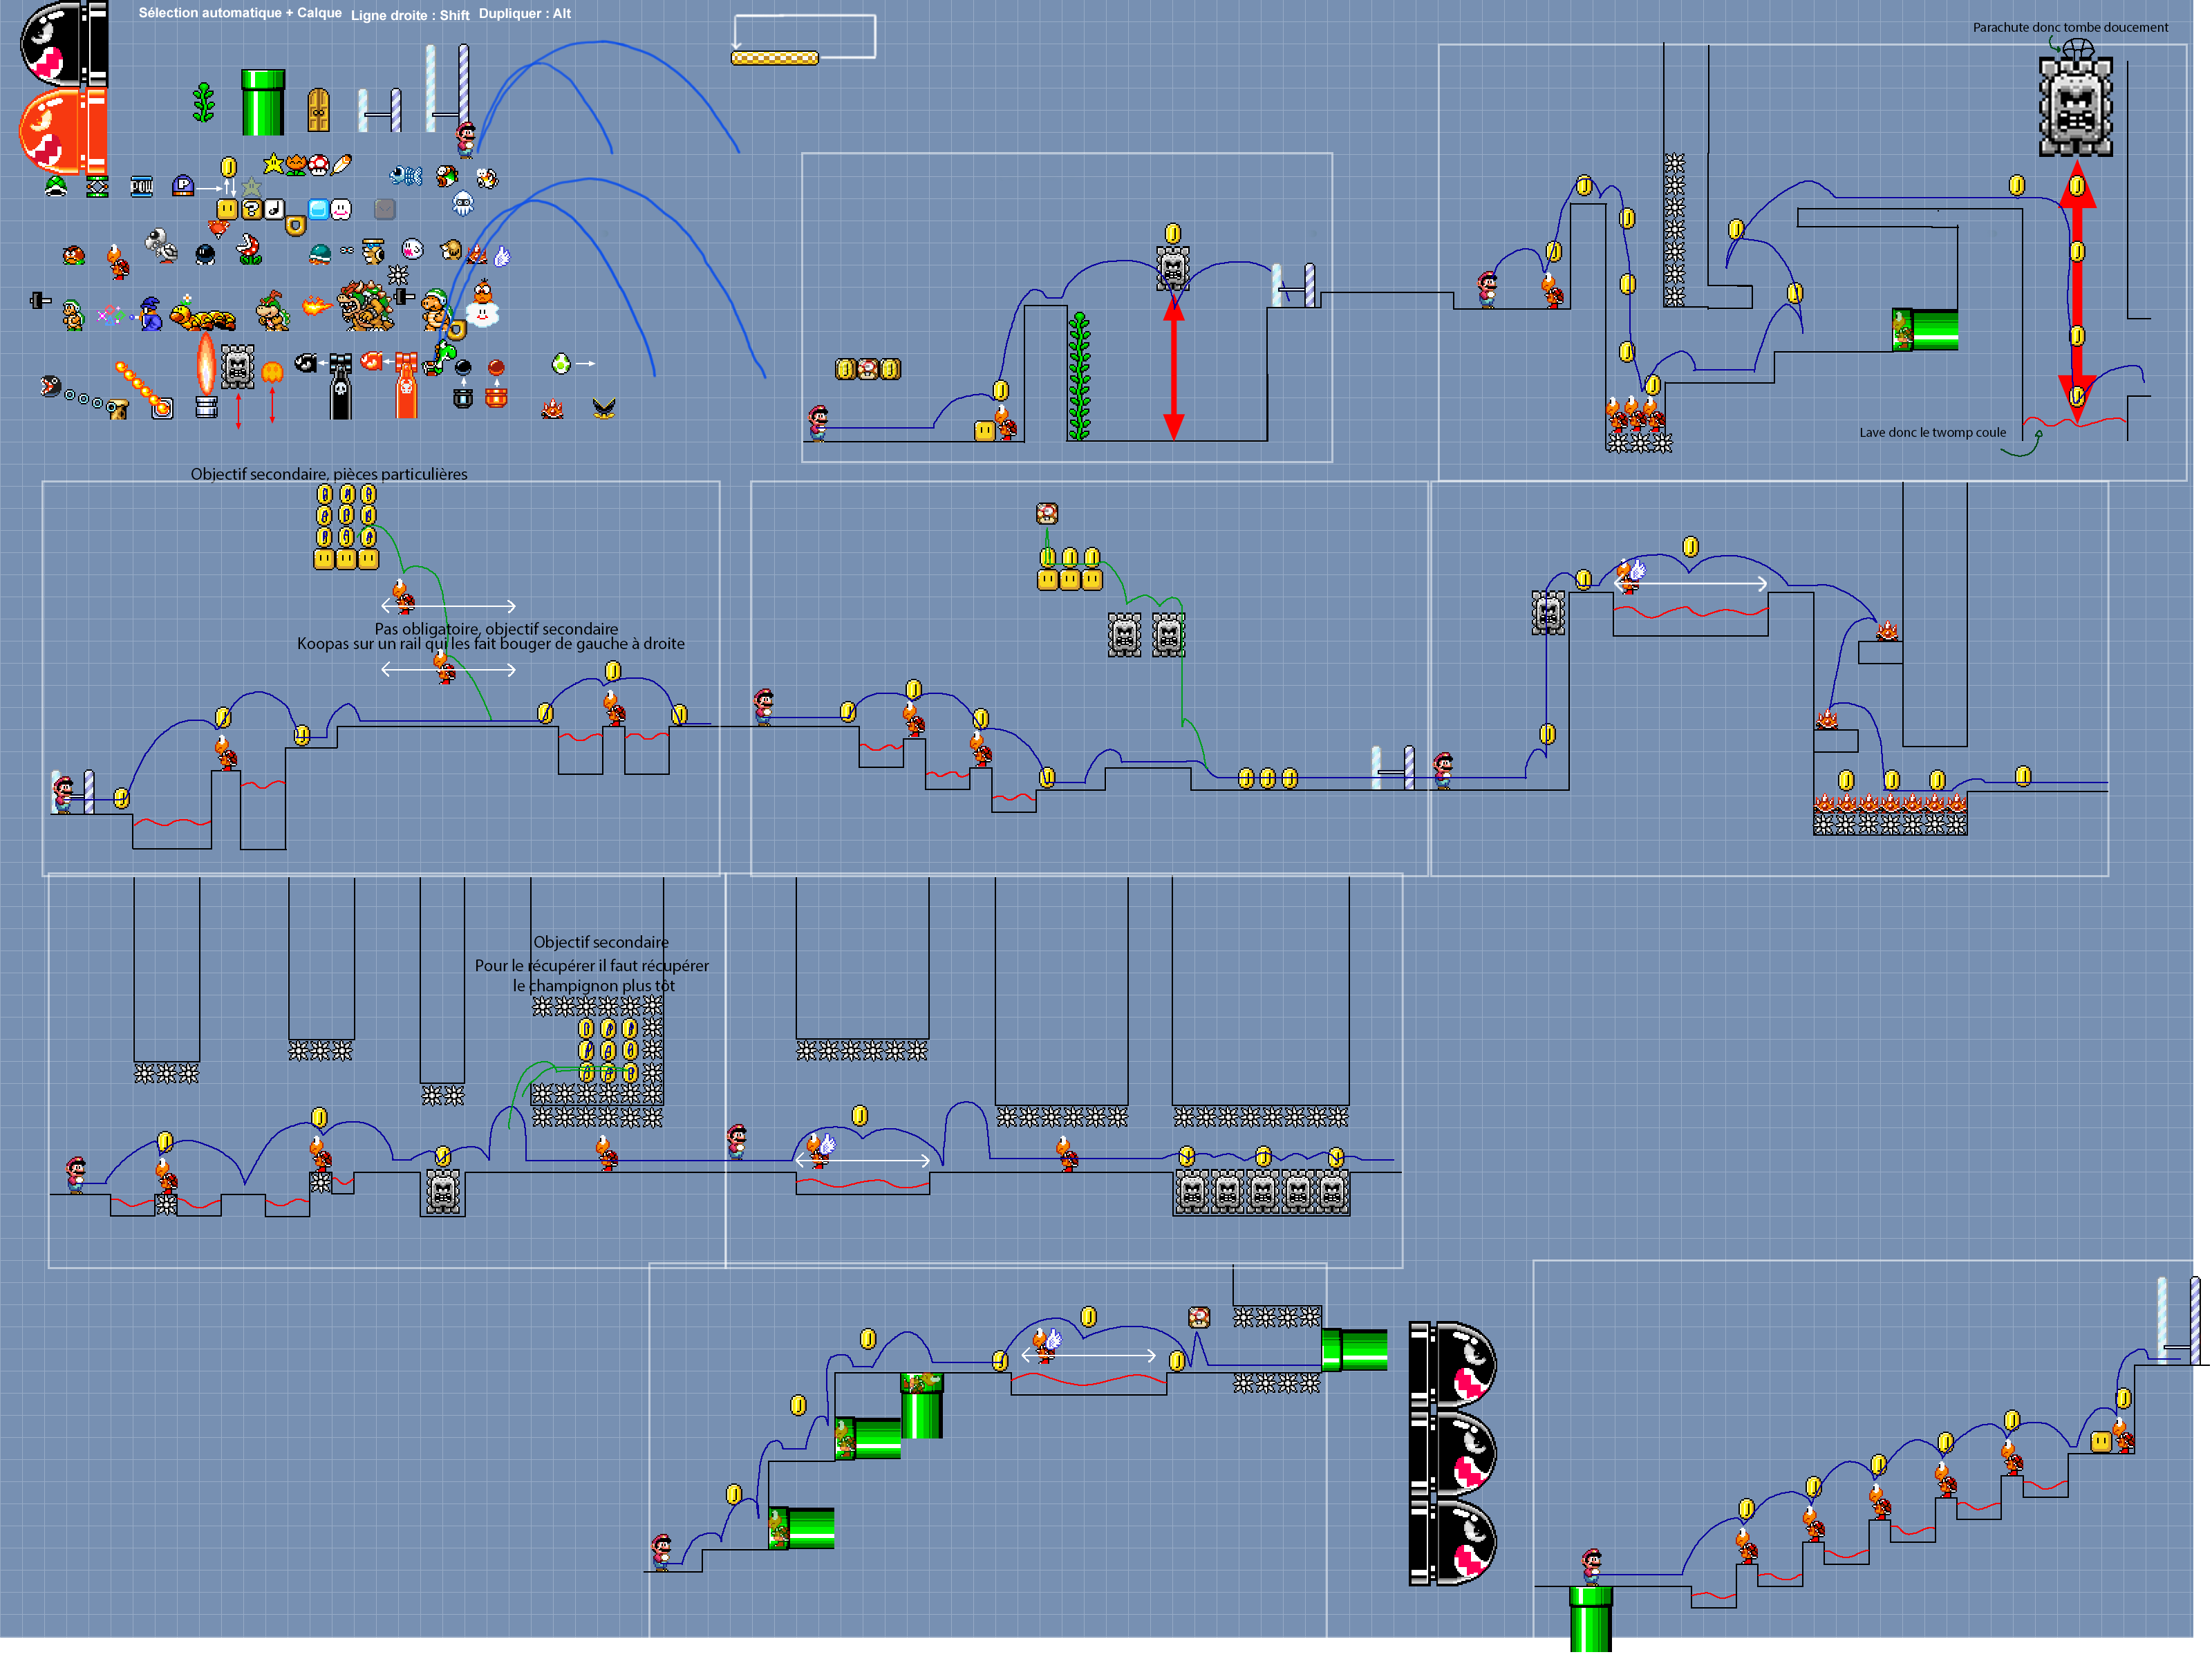Select the "le champignon plus tôt" text
Screen dimensions: 2212x1659
pos(594,986)
